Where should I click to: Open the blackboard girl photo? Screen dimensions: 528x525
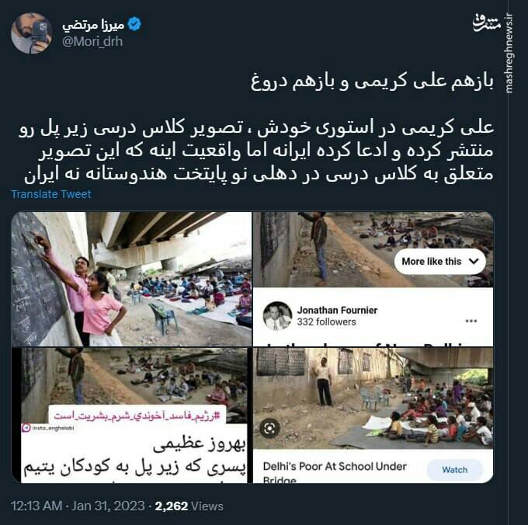[132, 279]
